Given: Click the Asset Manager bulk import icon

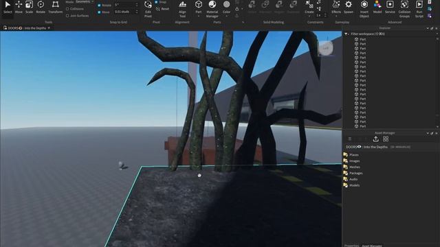Looking at the screenshot, I should [376, 139].
